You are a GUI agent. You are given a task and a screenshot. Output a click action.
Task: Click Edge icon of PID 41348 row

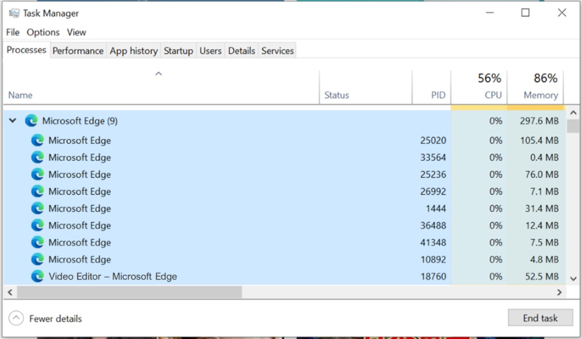37,243
